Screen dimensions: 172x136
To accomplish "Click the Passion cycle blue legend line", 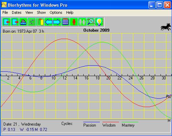I will point(91,122).
